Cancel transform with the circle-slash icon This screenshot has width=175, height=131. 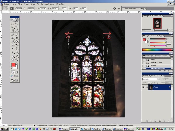click(x=115, y=8)
